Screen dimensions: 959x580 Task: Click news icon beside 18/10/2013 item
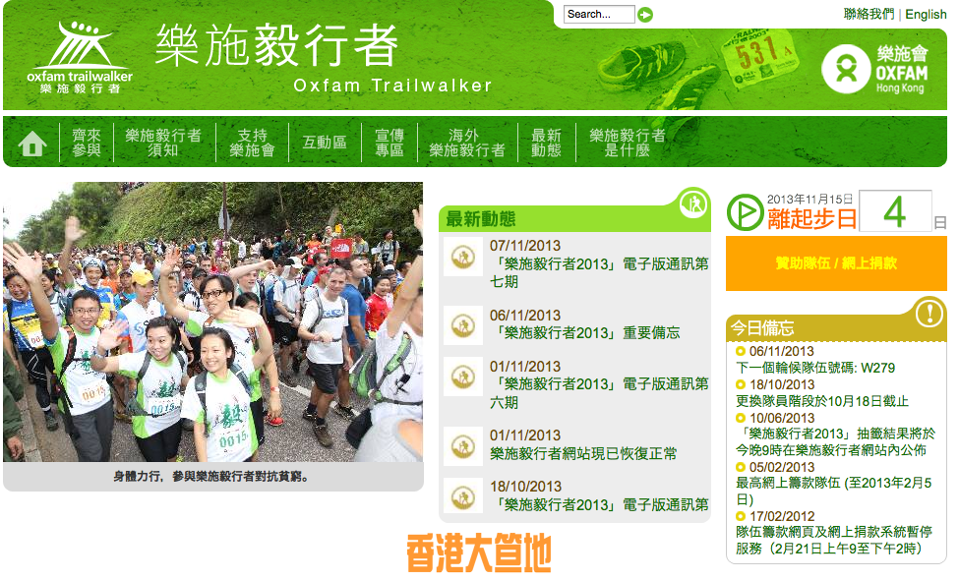click(463, 496)
